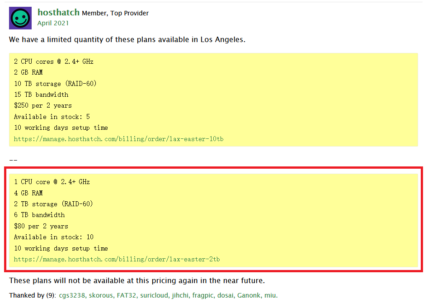
Task: Click the April 2021 post date link
Action: pos(53,23)
